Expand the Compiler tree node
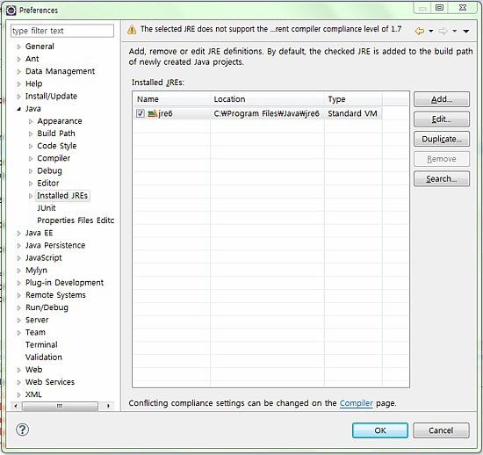The height and width of the screenshot is (455, 483). coord(31,158)
